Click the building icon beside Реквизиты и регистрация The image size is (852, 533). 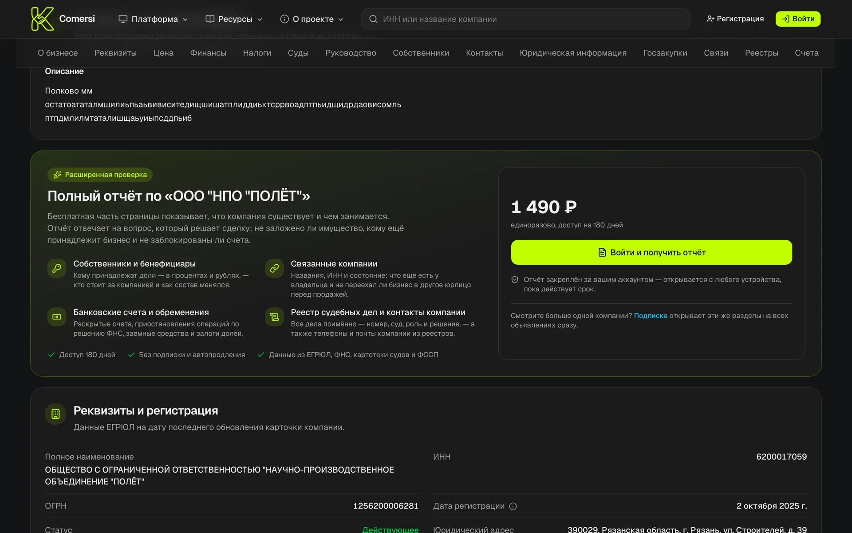click(55, 414)
